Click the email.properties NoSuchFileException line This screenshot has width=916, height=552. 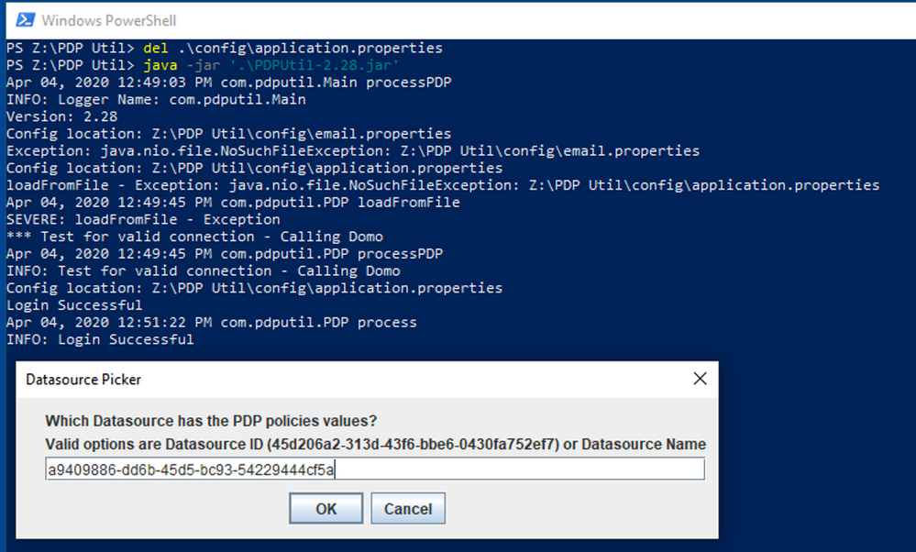point(353,150)
